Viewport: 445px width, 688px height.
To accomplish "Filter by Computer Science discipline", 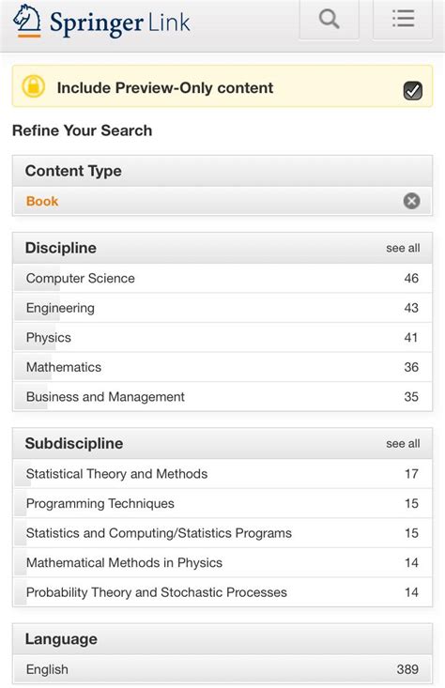I will pos(222,278).
